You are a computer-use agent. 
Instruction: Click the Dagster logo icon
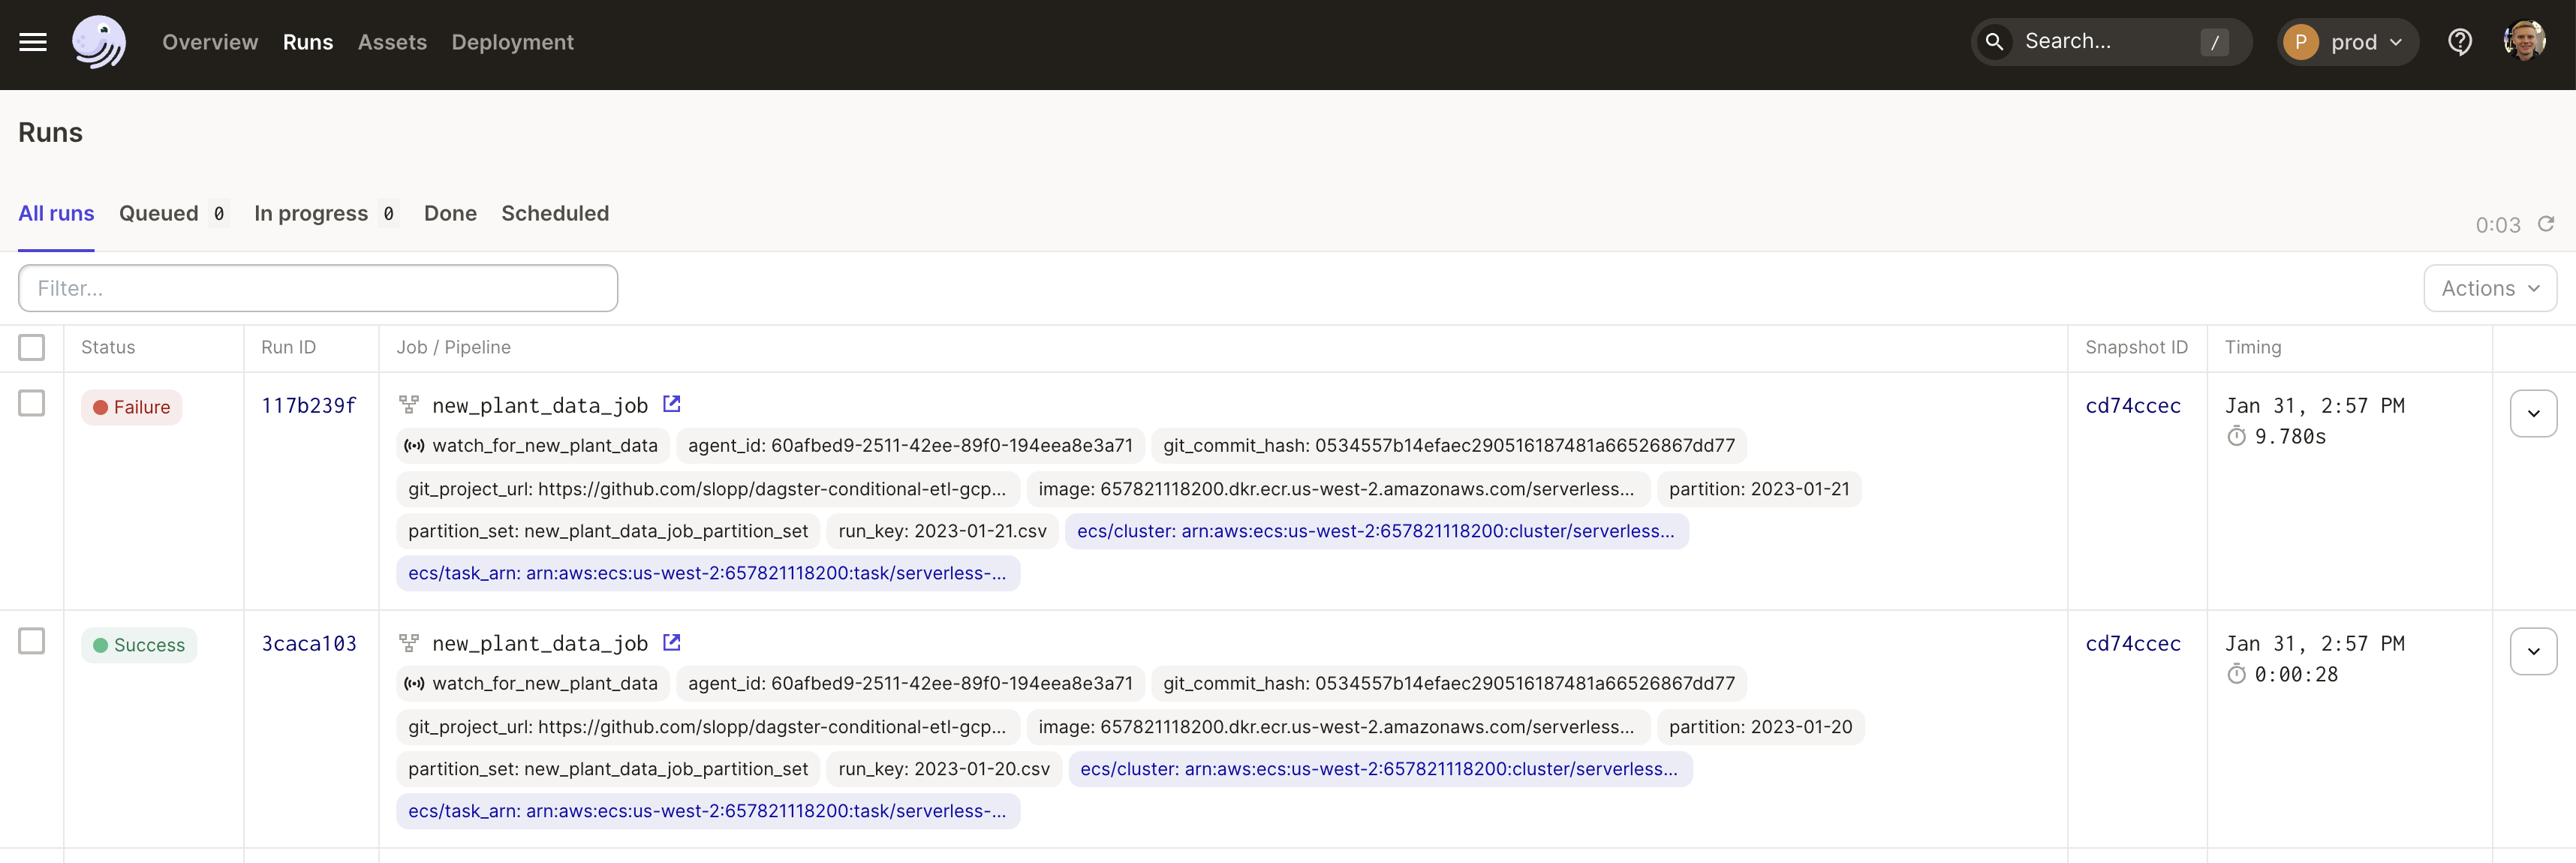tap(99, 42)
